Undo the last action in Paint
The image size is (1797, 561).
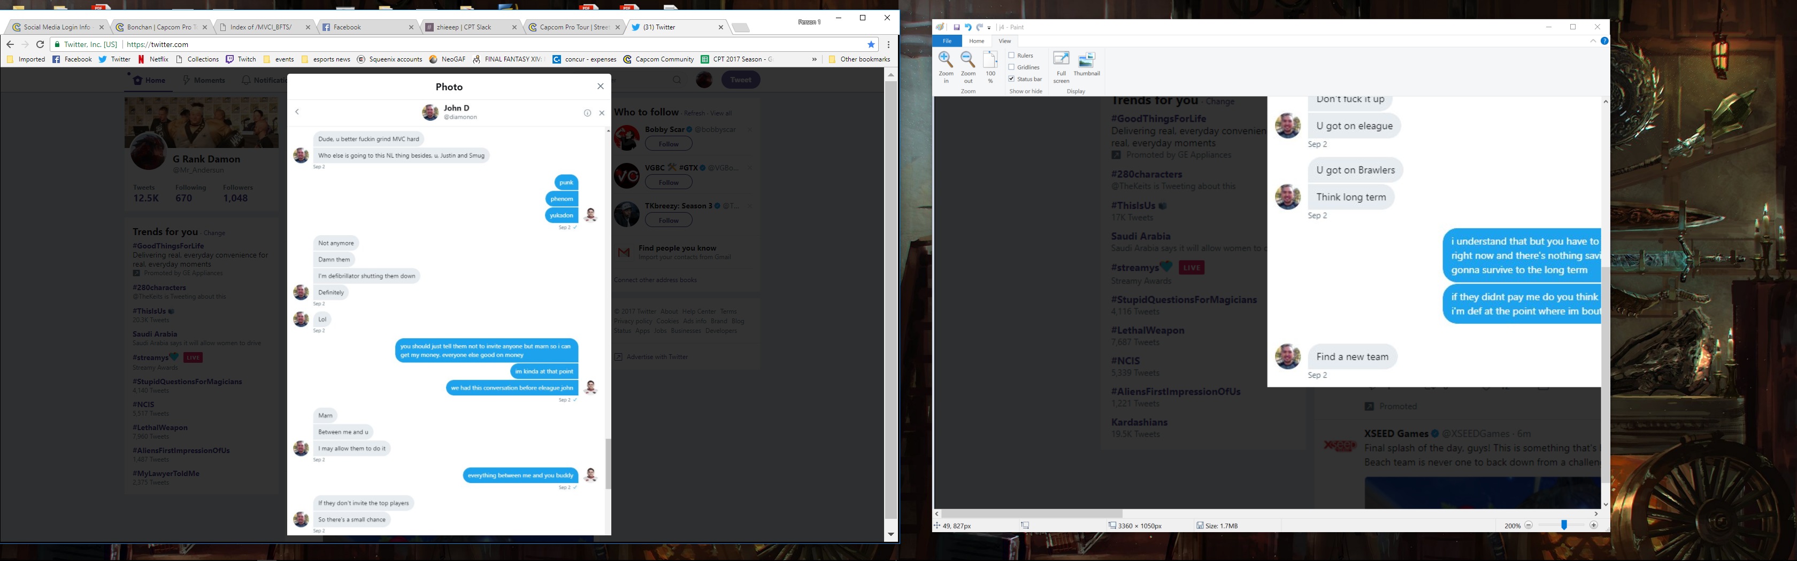click(x=967, y=27)
